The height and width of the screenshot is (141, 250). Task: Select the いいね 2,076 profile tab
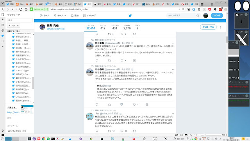click(x=127, y=27)
